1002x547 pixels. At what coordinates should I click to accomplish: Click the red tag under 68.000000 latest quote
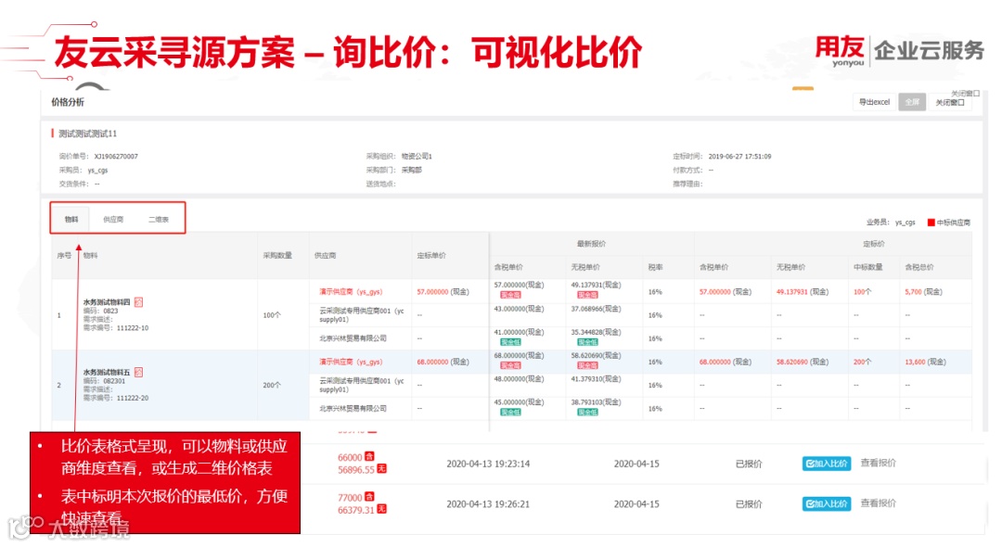pyautogui.click(x=510, y=365)
